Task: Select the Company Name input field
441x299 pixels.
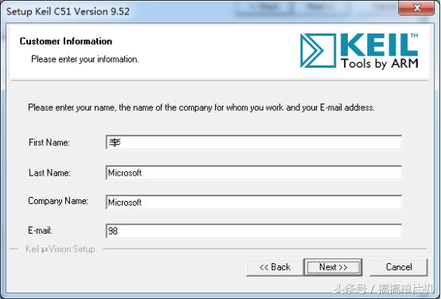Action: [x=254, y=202]
